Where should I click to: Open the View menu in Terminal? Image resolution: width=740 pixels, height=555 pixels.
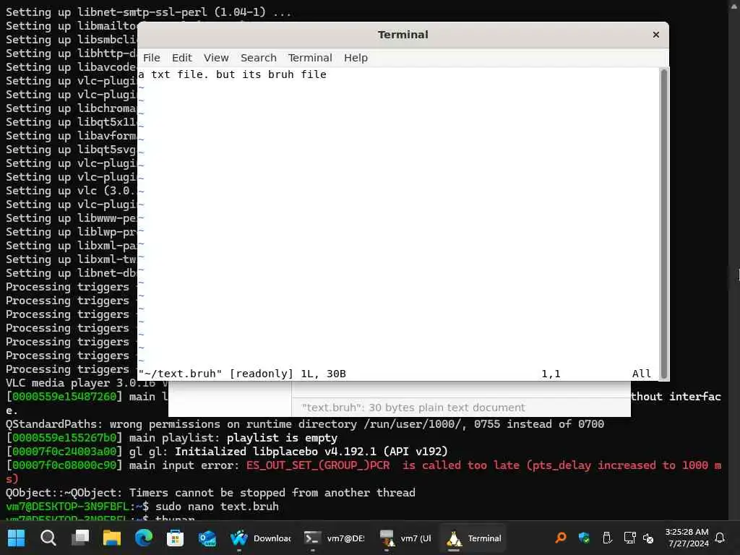[216, 58]
